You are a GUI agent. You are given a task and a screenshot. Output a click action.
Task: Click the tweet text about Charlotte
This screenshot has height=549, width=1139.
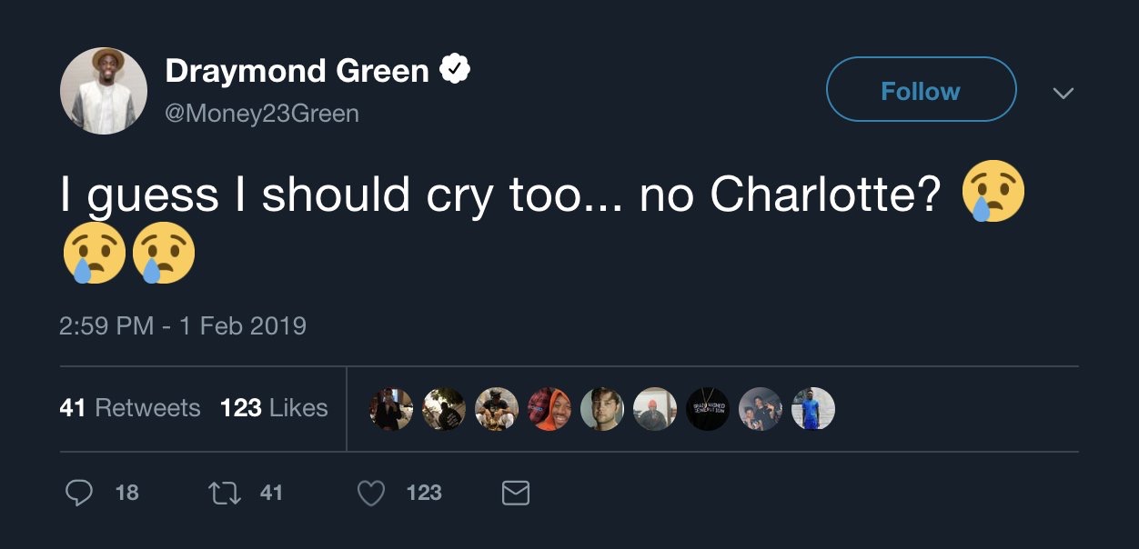500,195
